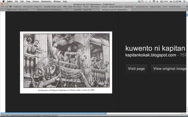
Task: Open the Bluetooth status menu
Action: [150, 1]
